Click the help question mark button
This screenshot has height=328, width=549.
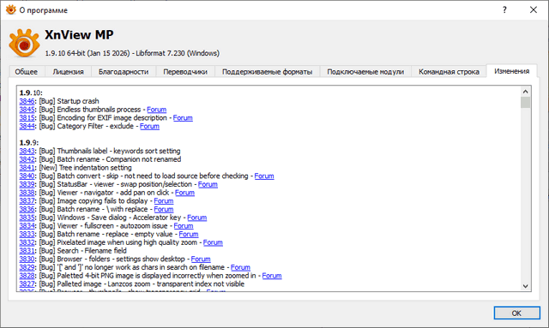click(504, 9)
